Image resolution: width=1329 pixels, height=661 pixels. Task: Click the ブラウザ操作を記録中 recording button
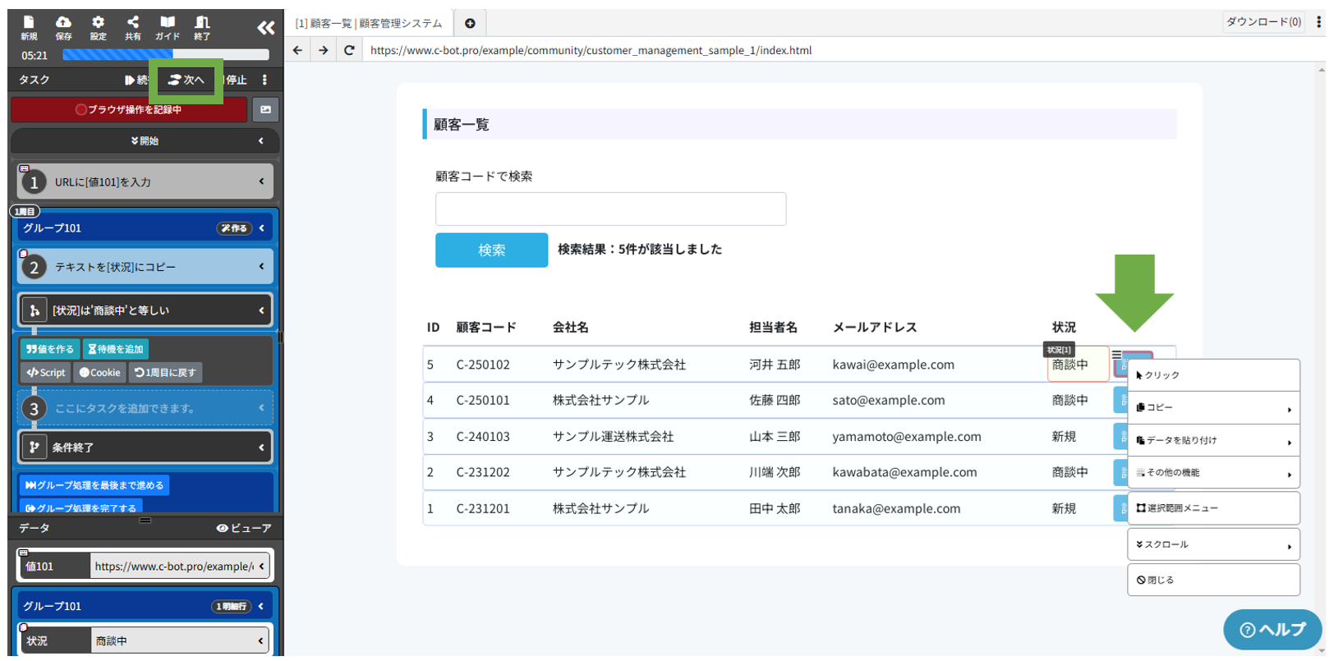[129, 109]
